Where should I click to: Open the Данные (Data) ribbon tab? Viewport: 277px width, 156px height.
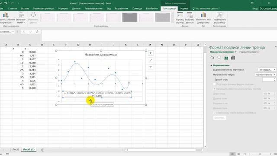tap(76, 9)
